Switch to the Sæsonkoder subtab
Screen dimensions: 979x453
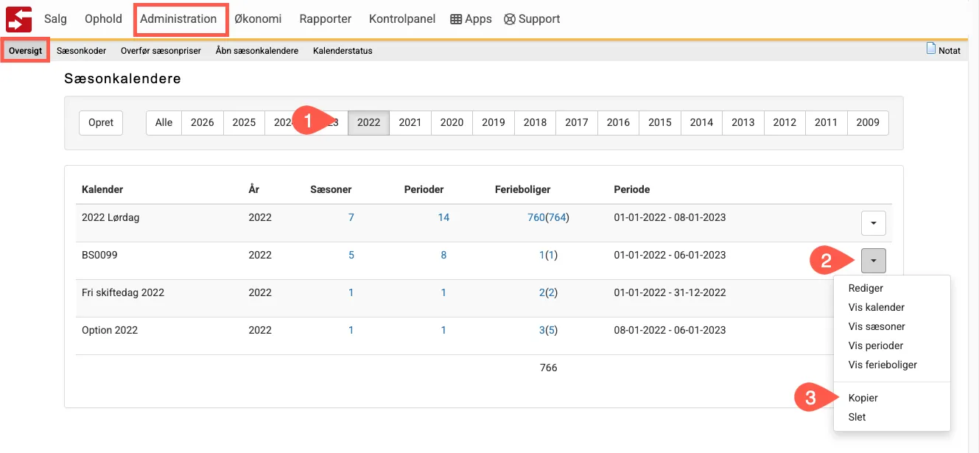81,51
